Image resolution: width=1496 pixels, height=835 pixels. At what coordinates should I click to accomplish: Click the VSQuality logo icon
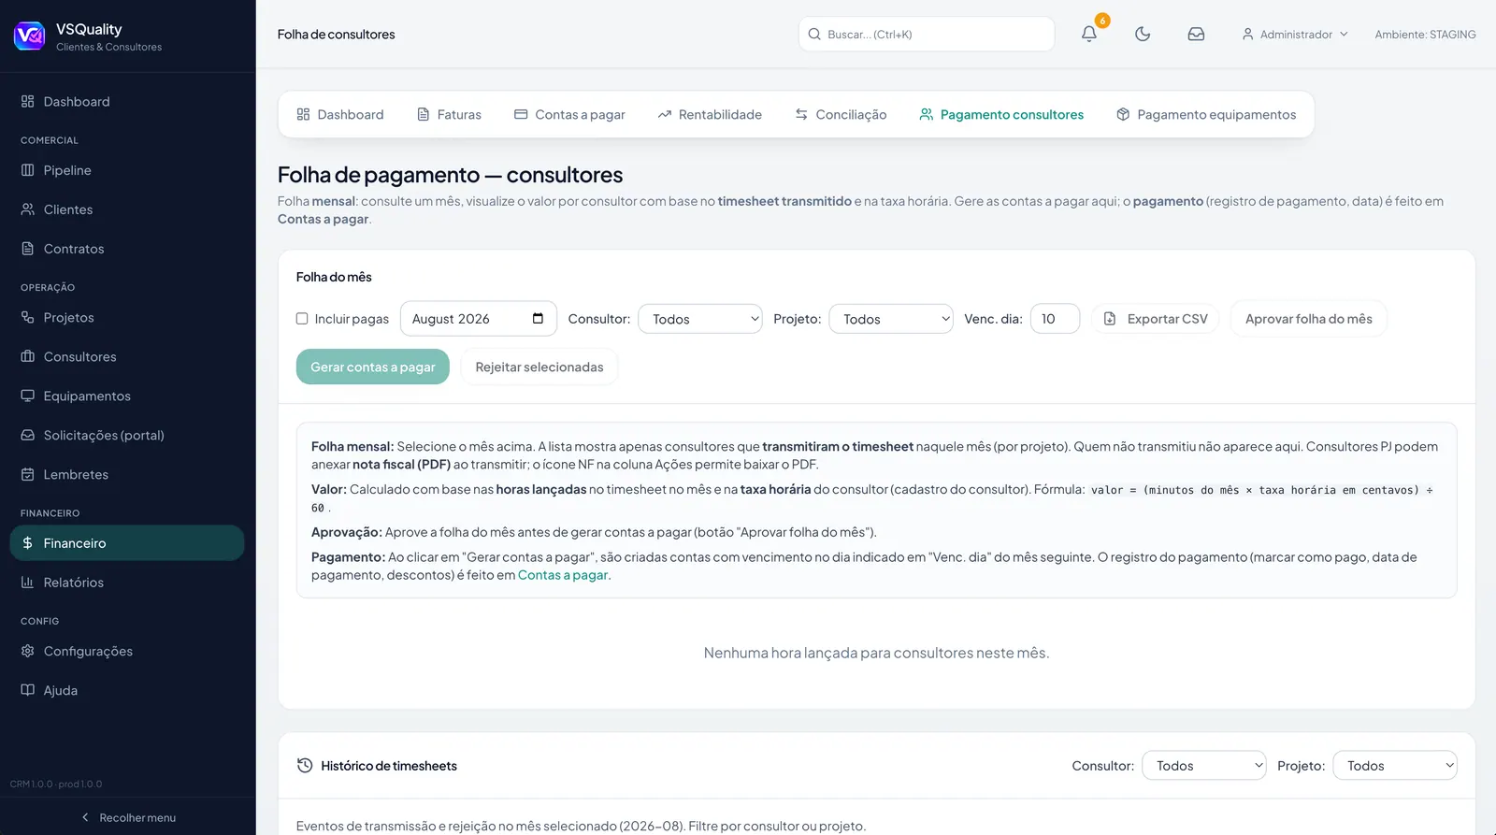click(x=29, y=36)
